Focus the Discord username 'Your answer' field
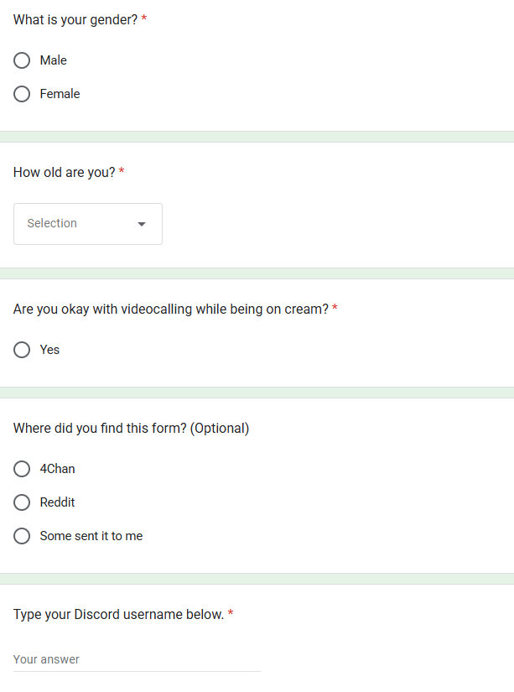514x692 pixels. (137, 660)
